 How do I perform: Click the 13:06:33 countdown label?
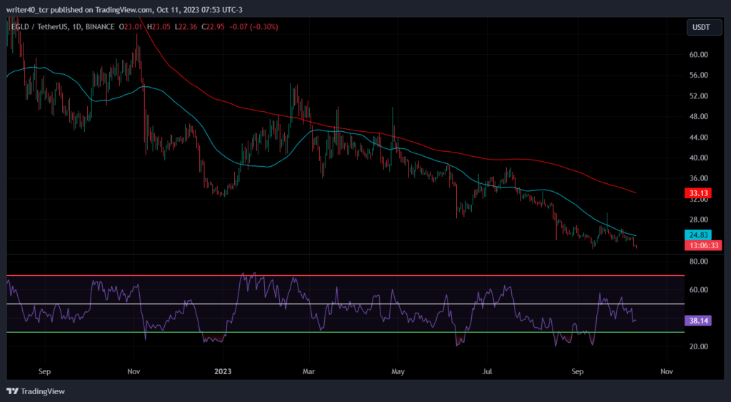[x=703, y=245]
